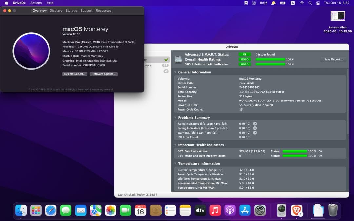This screenshot has width=354, height=221.
Task: Collapse the General Information section
Action: pos(175,72)
